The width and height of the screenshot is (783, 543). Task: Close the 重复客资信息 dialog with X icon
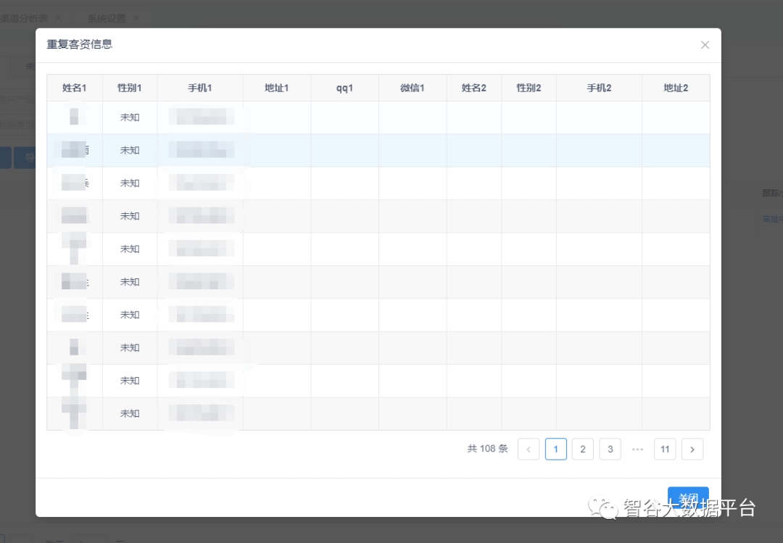[705, 45]
